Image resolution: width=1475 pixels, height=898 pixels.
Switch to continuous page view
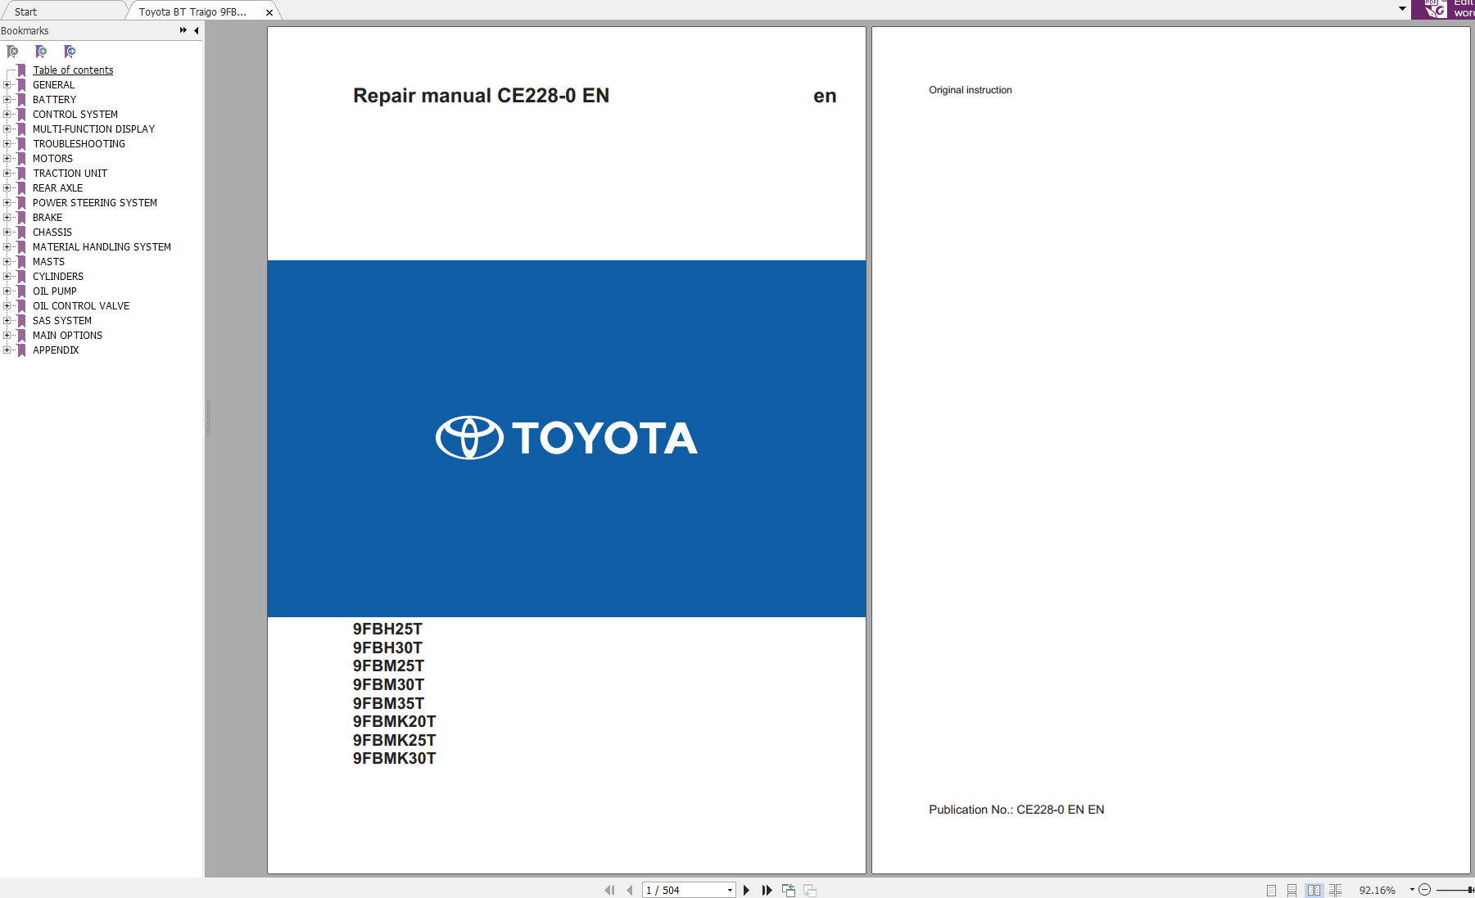[1292, 890]
